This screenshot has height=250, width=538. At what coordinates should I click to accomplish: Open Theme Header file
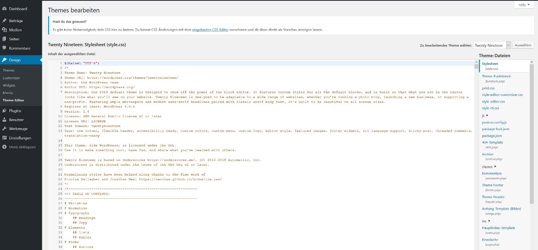coord(493,197)
